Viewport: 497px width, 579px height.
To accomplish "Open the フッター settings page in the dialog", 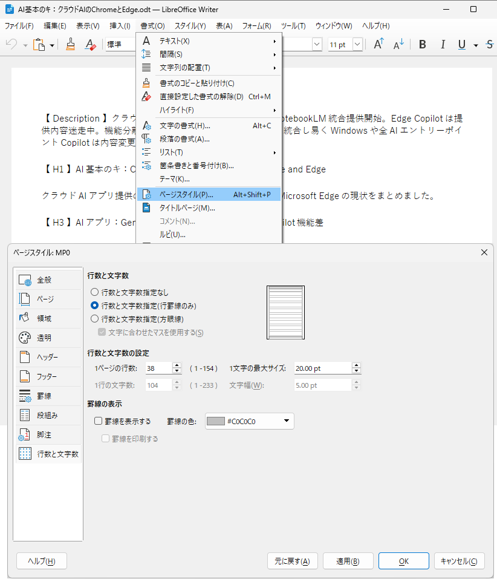I will pyautogui.click(x=47, y=376).
